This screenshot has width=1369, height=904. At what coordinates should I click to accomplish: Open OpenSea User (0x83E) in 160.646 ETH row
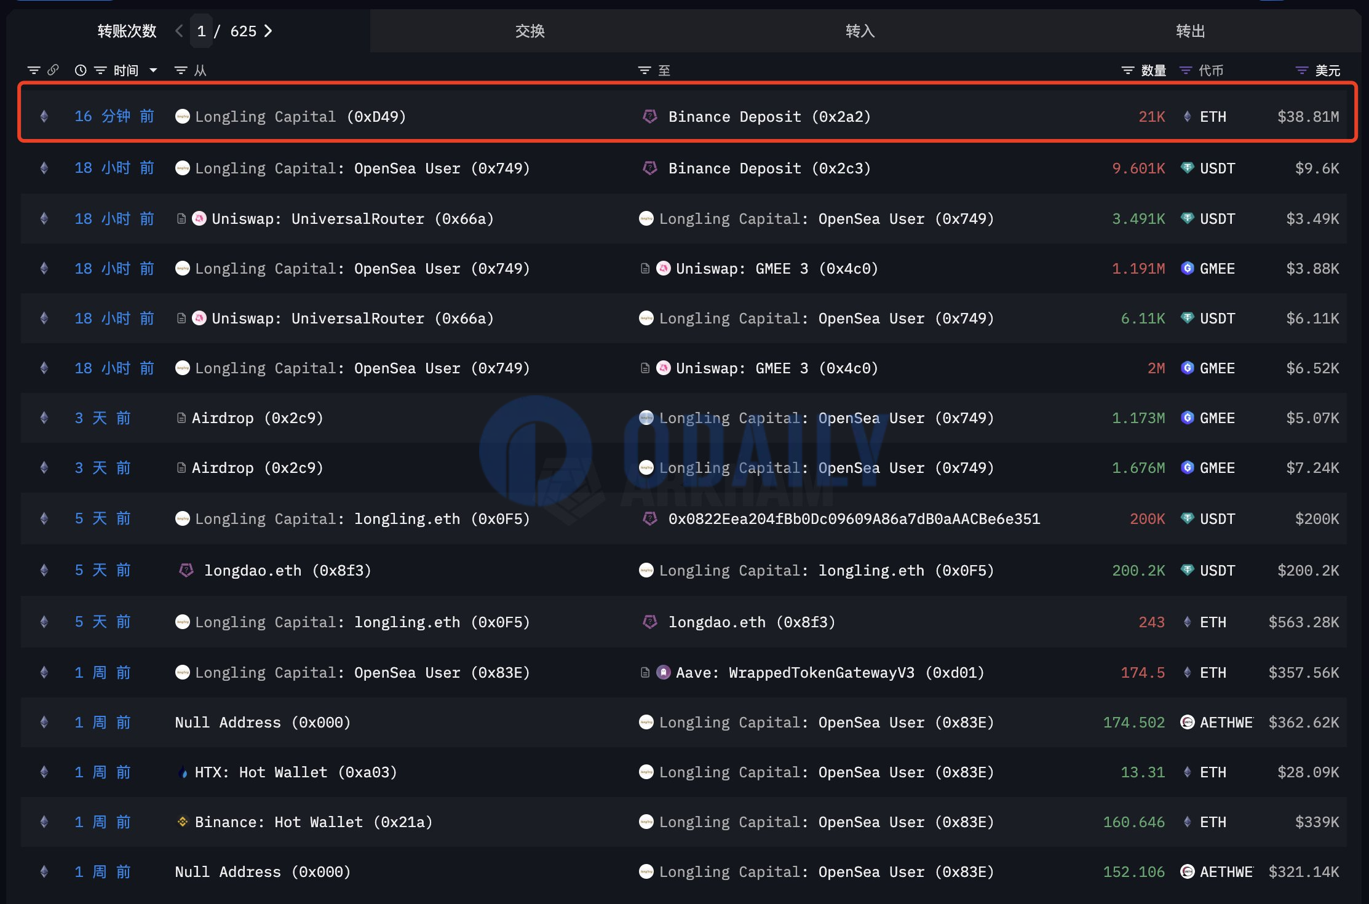tap(906, 822)
